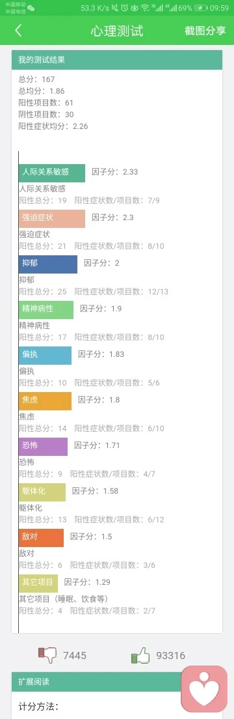Tap the back arrow icon

(x=18, y=31)
